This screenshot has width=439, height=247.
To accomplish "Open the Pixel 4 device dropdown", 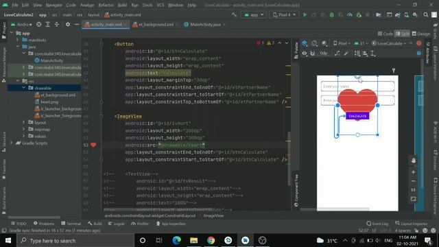I will (284, 14).
